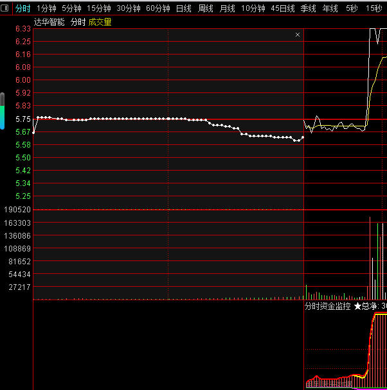Click the vertical slider handle on left edge
The height and width of the screenshot is (390, 387).
2,104
